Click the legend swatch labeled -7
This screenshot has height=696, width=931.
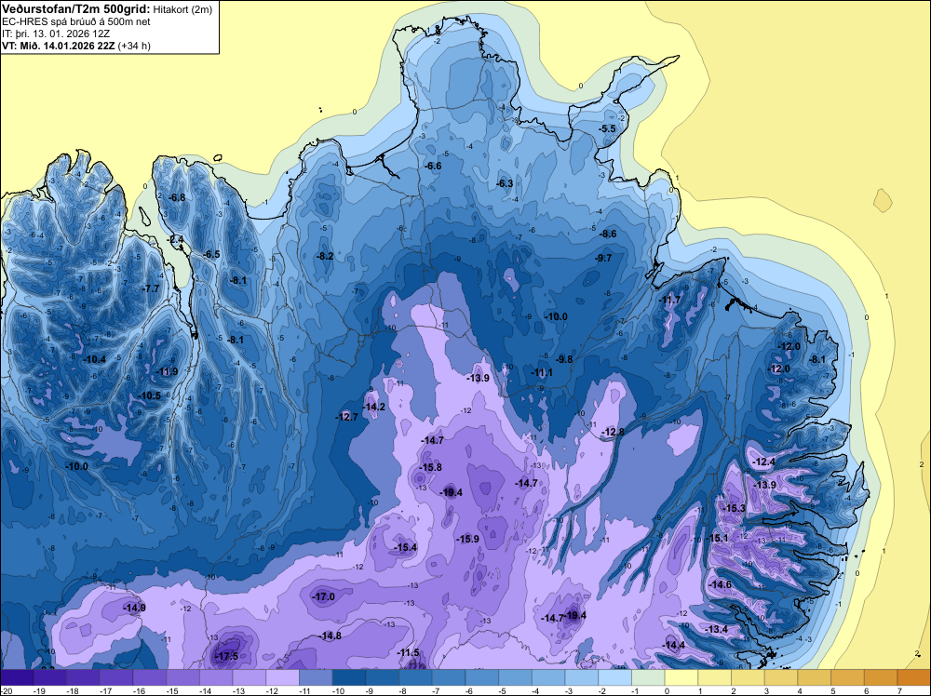pos(449,677)
